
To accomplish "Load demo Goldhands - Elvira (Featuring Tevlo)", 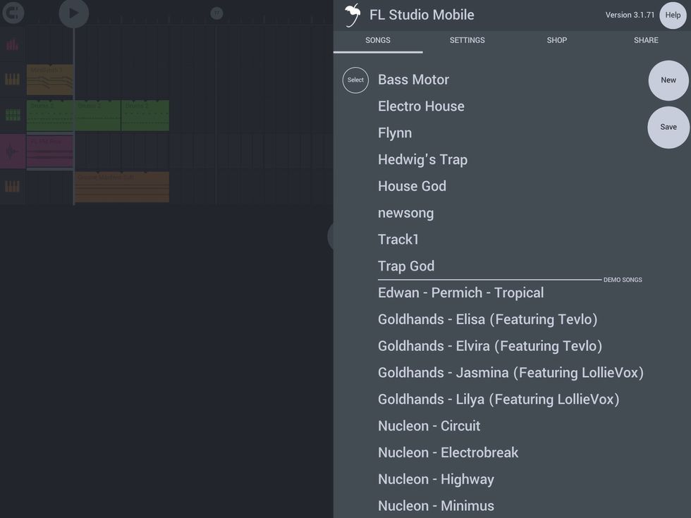I will 489,346.
